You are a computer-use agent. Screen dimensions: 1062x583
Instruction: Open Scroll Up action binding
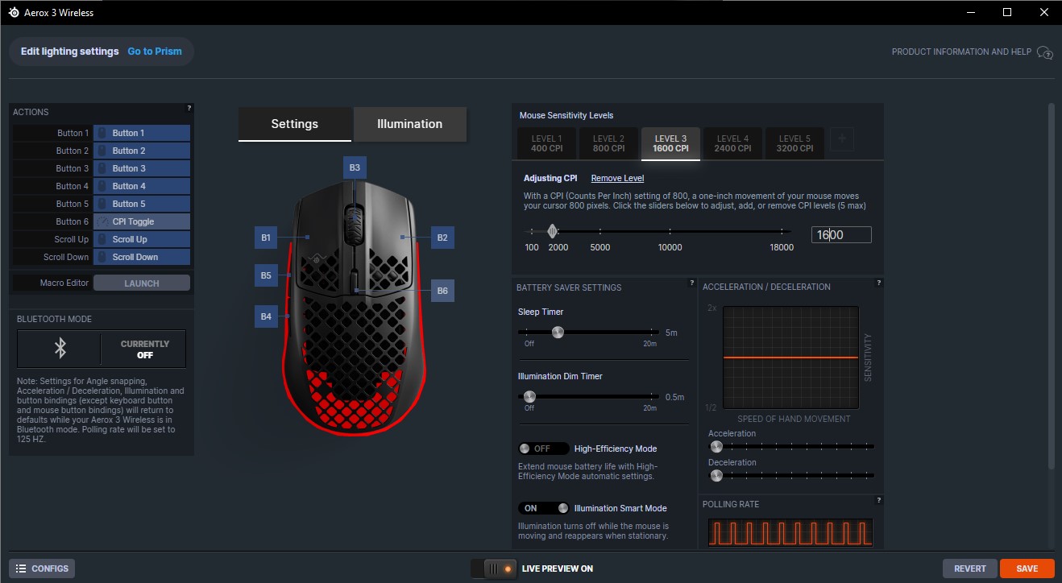[x=142, y=239]
